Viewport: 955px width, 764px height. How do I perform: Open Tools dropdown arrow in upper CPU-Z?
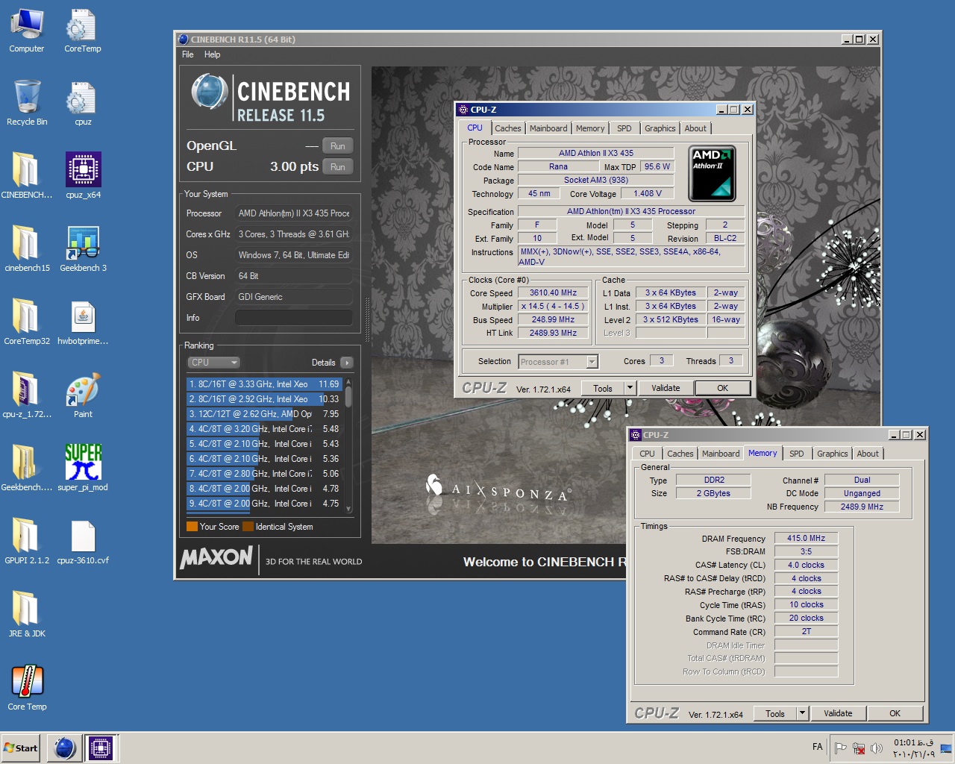click(x=630, y=388)
